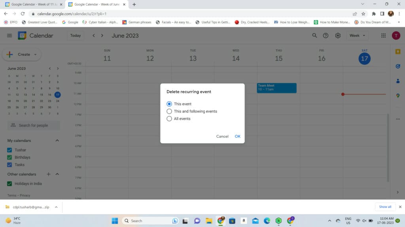Image resolution: width=405 pixels, height=227 pixels.
Task: Open How to Lose Weight bookmark
Action: coord(291,22)
